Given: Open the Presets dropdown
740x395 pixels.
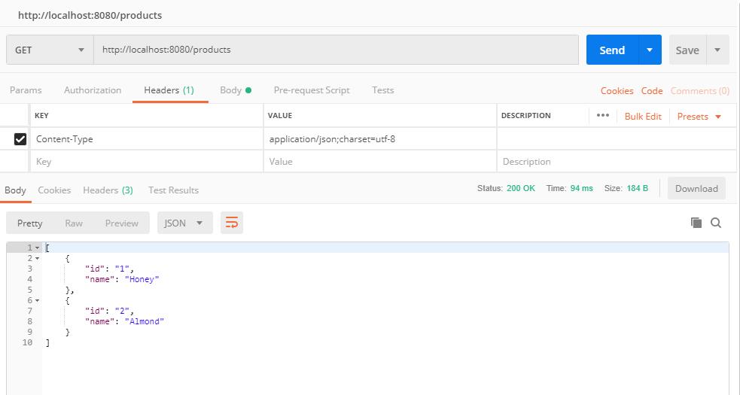Looking at the screenshot, I should pos(699,117).
